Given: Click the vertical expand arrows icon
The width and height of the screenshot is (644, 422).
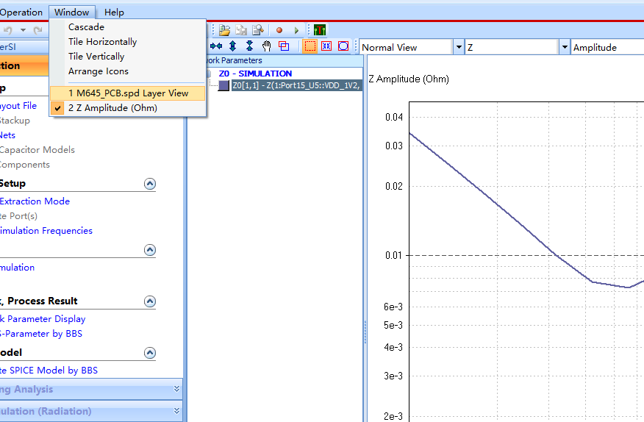Looking at the screenshot, I should (233, 46).
